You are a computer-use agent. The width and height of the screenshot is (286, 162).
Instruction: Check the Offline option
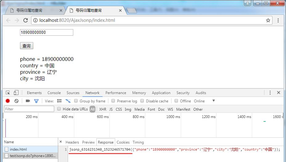(x=176, y=101)
